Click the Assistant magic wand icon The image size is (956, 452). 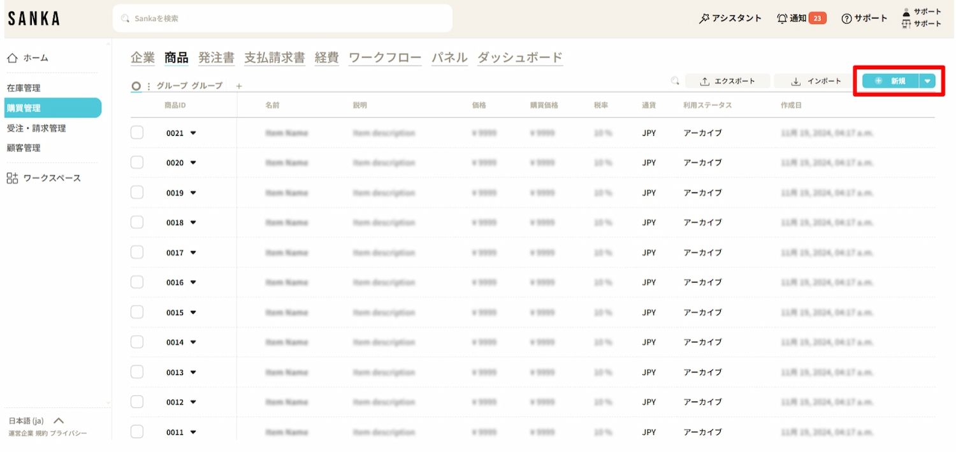704,18
